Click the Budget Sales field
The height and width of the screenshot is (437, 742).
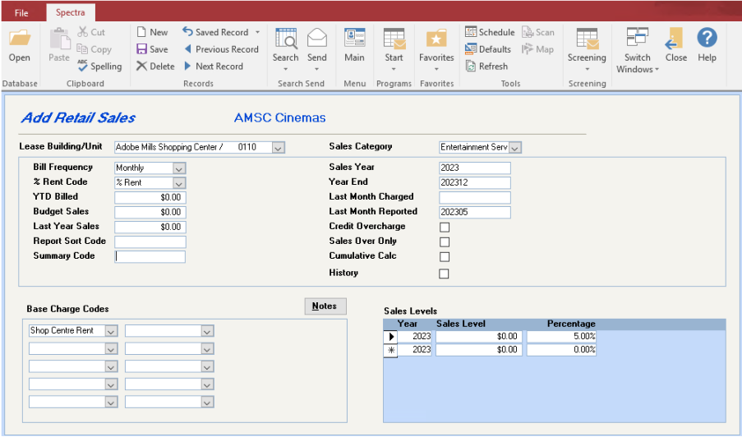(x=150, y=212)
